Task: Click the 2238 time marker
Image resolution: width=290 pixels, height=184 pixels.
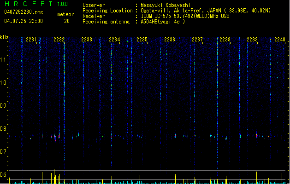Action: (x=225, y=39)
